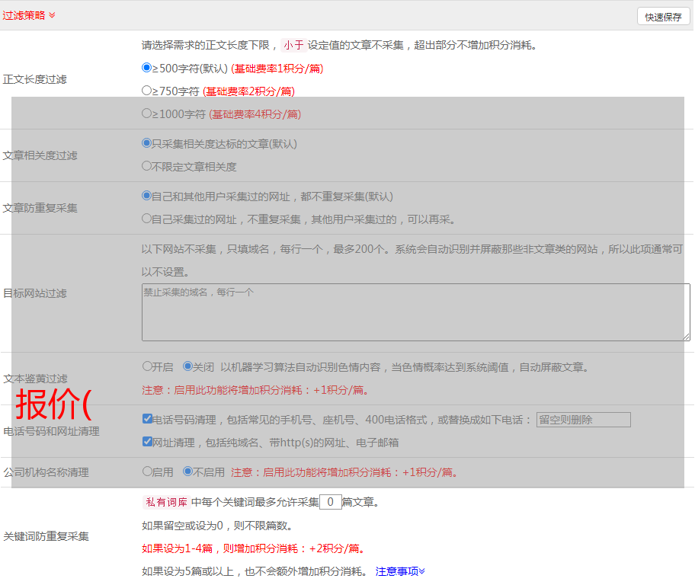
Task: Toggle the 电话号码清理 checkbox
Action: click(x=147, y=419)
